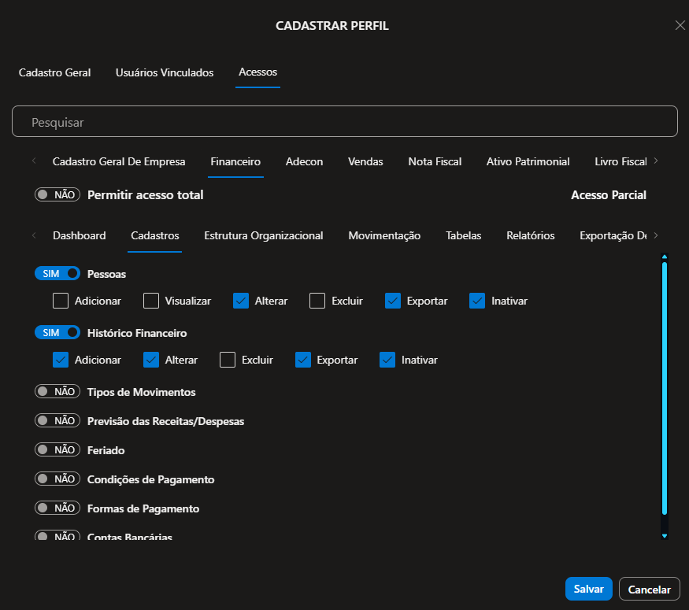Focus the Pesquisar search field
Viewport: 689px width, 610px height.
click(x=344, y=123)
